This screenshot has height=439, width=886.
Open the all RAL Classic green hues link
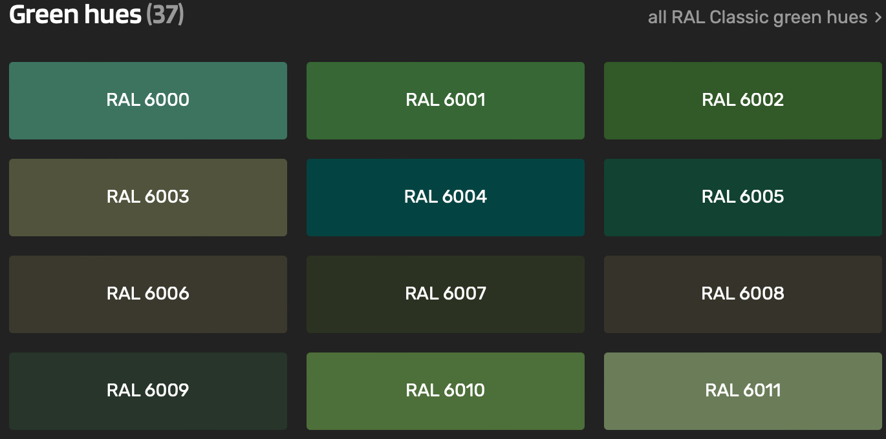(x=757, y=17)
